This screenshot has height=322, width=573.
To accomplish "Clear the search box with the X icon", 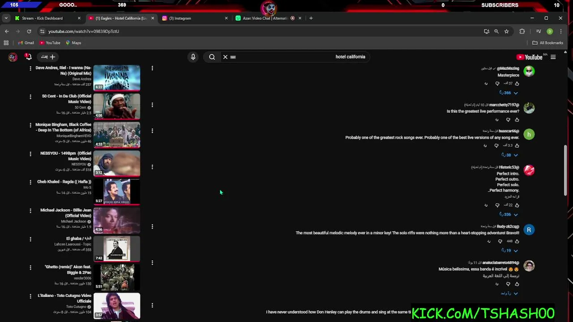I will tap(225, 57).
